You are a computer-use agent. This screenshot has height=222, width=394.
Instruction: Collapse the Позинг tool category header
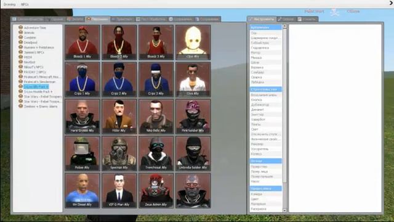click(x=265, y=161)
